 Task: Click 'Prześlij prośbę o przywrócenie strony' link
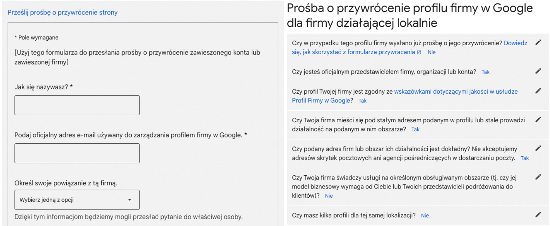pos(62,13)
